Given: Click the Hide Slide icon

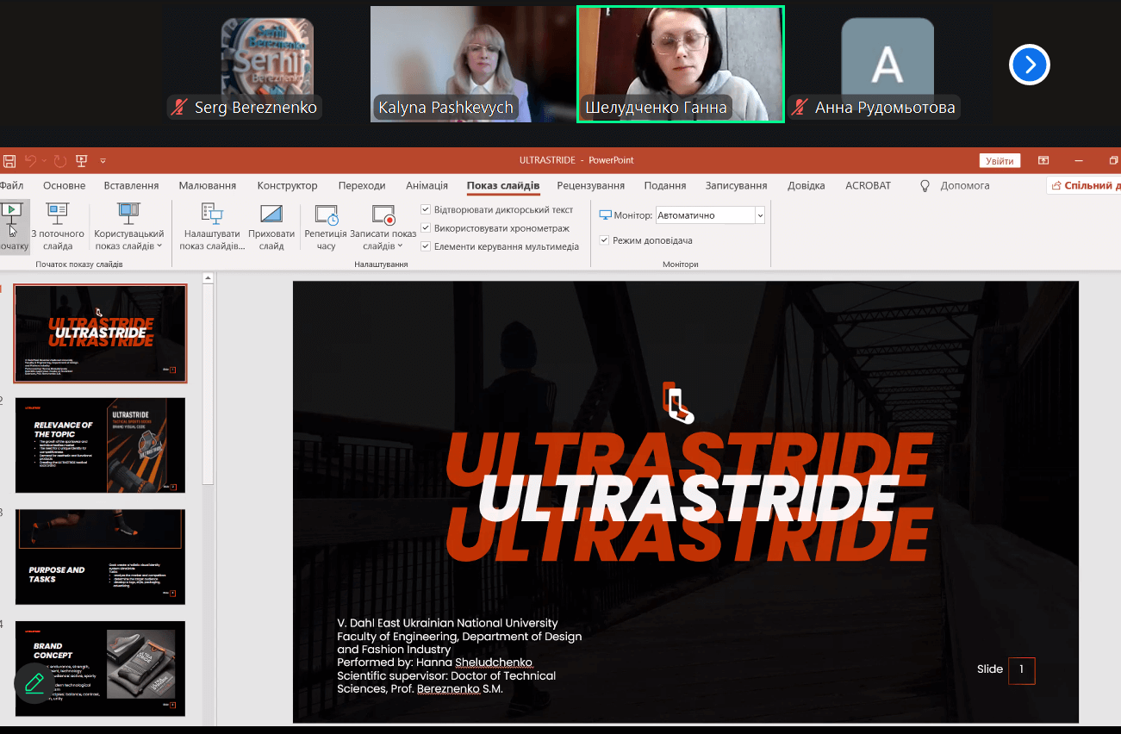Looking at the screenshot, I should (x=271, y=215).
